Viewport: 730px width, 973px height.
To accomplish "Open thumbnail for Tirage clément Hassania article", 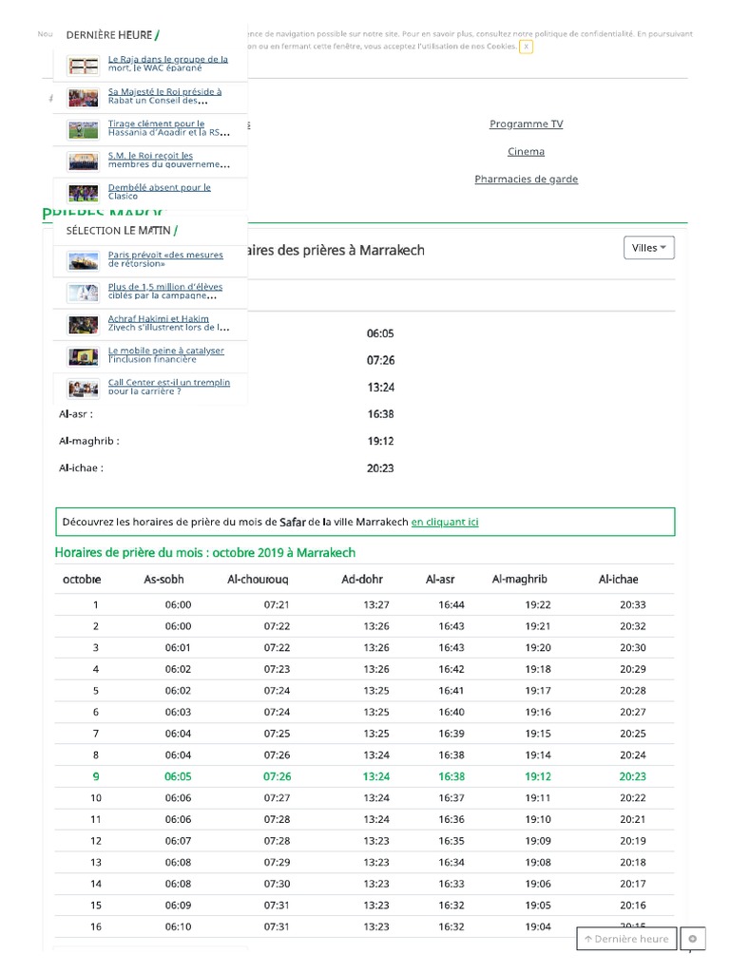I will pyautogui.click(x=84, y=129).
